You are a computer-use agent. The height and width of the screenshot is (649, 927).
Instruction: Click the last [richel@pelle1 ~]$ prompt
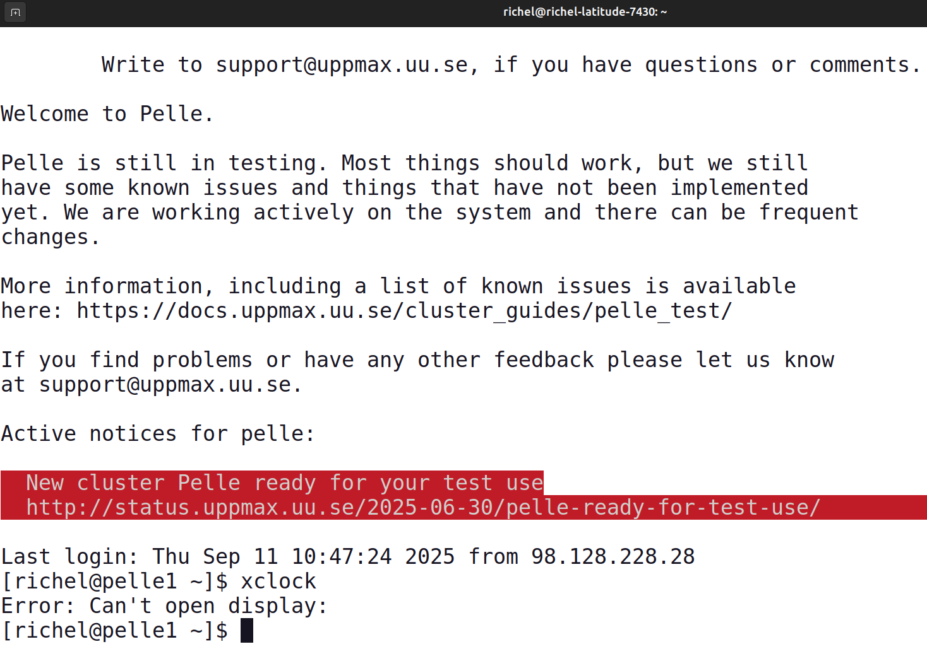[114, 631]
